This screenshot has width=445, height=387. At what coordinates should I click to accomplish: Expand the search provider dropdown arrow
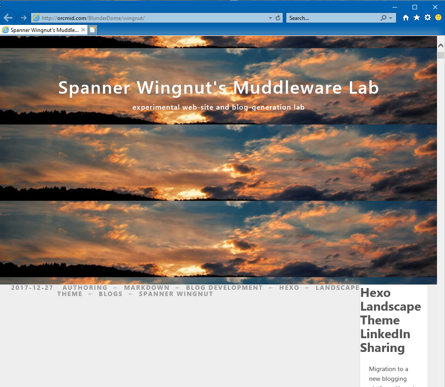(x=391, y=18)
